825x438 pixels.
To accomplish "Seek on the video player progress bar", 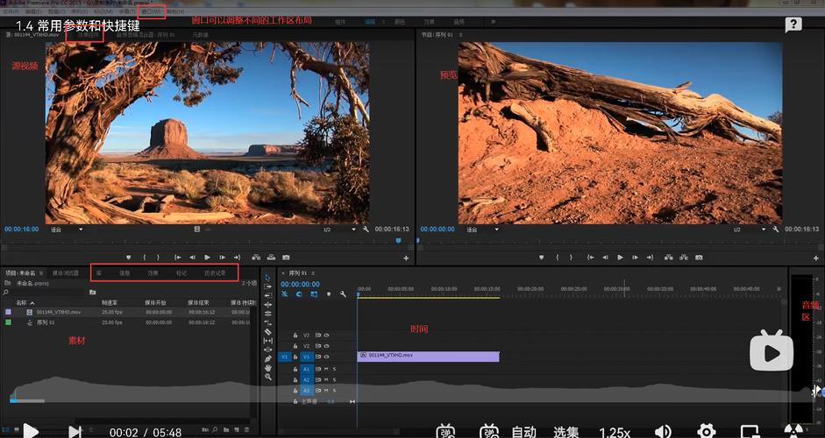I will point(412,401).
